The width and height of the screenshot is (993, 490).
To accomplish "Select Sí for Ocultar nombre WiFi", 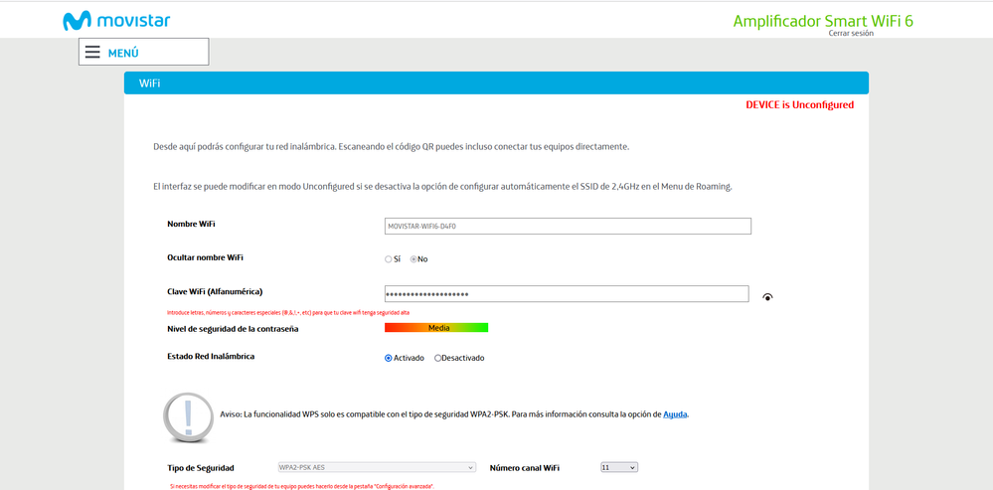I will [x=389, y=259].
